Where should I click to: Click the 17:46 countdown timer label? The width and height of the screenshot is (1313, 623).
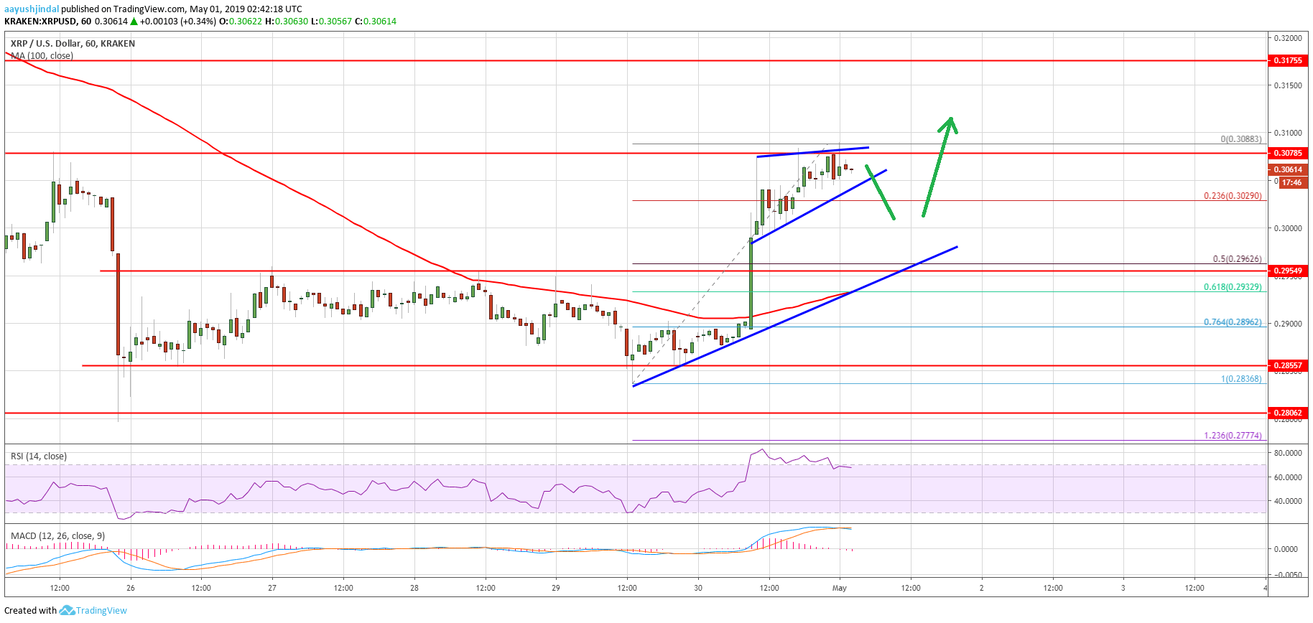click(1291, 183)
